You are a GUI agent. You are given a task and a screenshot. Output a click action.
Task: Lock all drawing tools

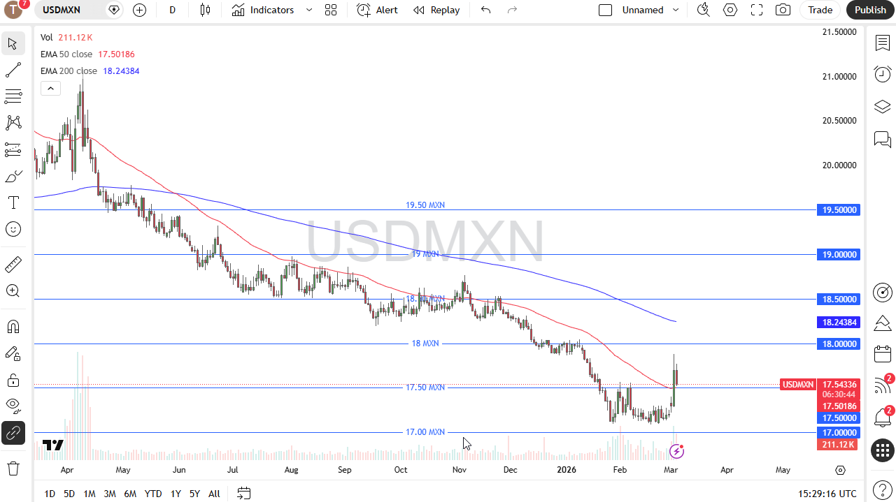[13, 379]
